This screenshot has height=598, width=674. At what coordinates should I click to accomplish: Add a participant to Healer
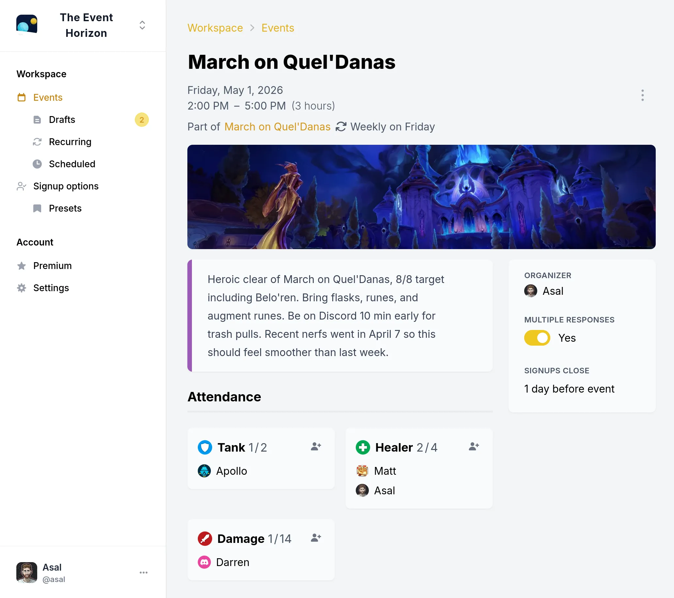[474, 447]
